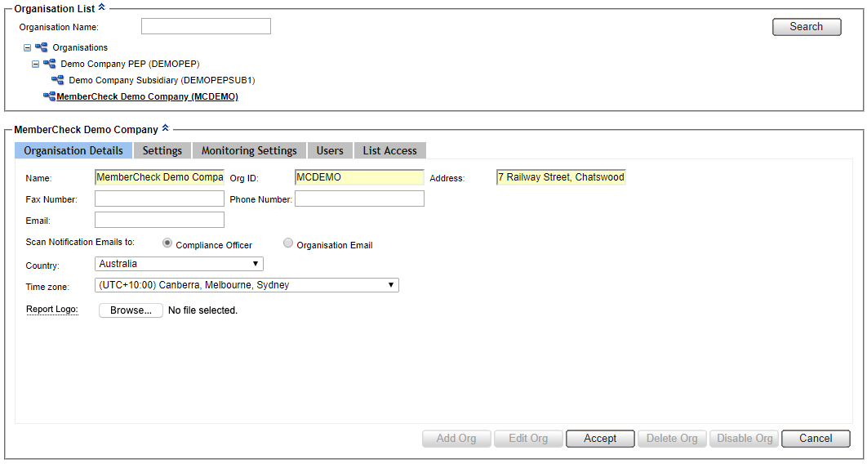Switch to the Users tab
This screenshot has width=867, height=464.
[x=330, y=150]
